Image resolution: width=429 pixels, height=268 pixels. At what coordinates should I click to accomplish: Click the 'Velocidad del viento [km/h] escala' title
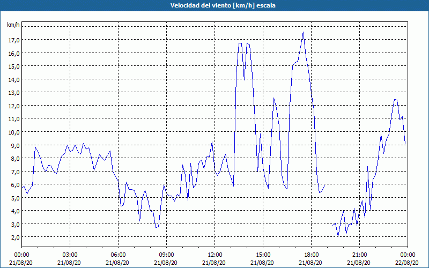click(223, 5)
